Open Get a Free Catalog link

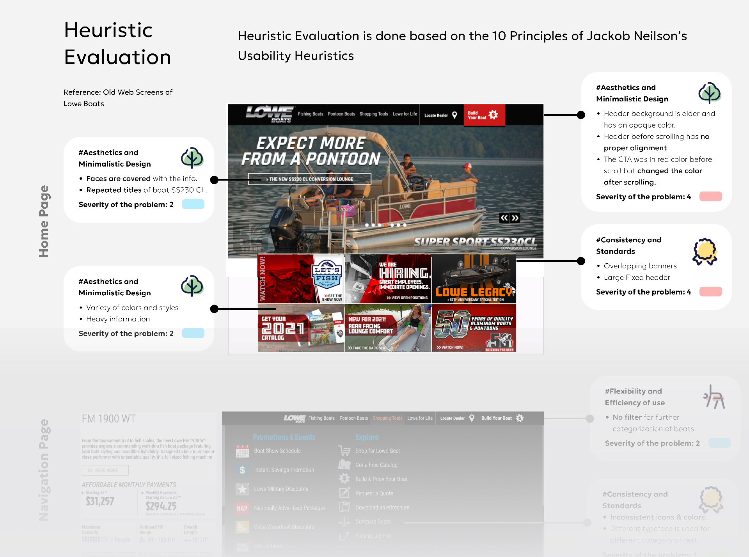click(376, 465)
